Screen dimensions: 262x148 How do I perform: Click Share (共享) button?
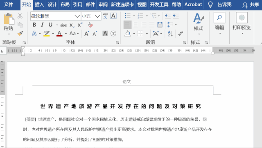(x=251, y=5)
